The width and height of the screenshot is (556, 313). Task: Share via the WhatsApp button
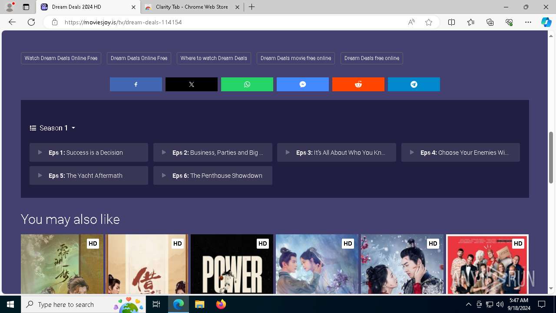(247, 84)
